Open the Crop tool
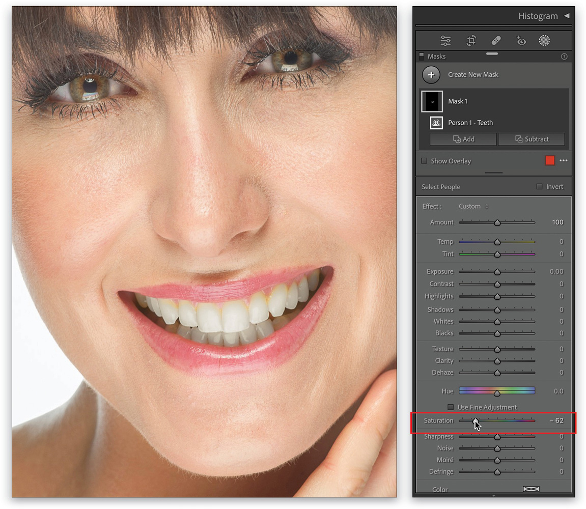 pyautogui.click(x=471, y=41)
